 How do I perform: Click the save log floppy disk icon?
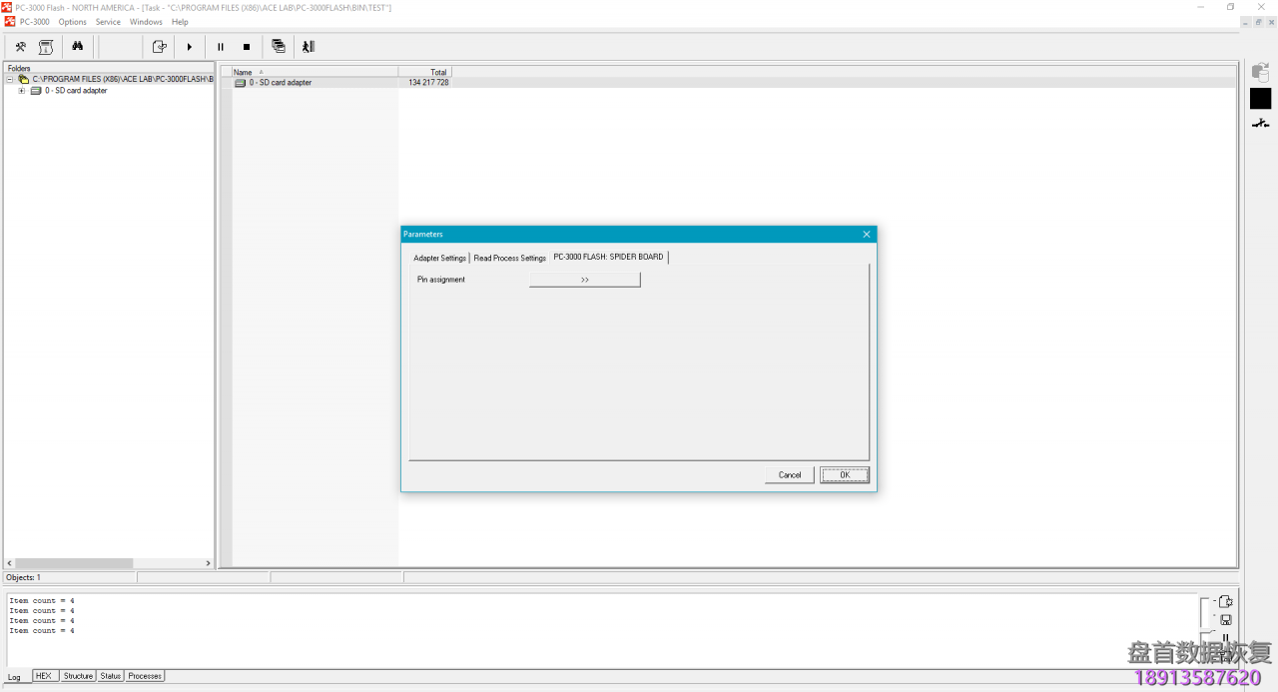click(x=1226, y=619)
